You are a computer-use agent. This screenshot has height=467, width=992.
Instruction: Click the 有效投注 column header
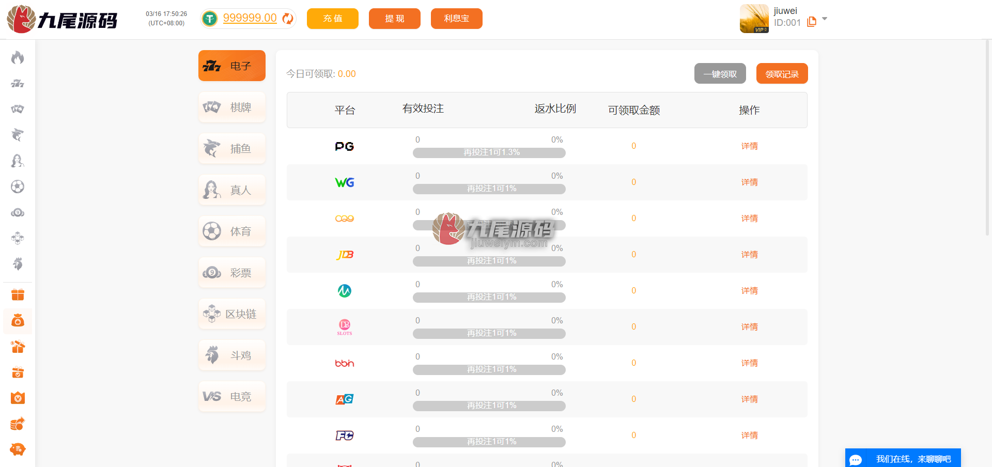point(423,108)
